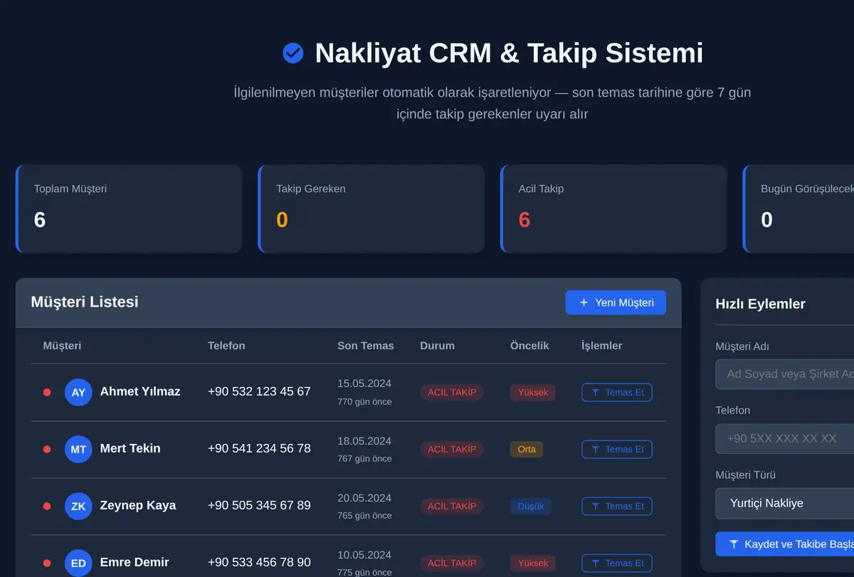The width and height of the screenshot is (854, 577).
Task: Click the Müşteri column header
Action: (x=62, y=346)
